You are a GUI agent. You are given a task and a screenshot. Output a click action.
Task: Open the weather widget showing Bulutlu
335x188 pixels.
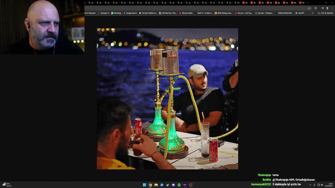(7, 185)
